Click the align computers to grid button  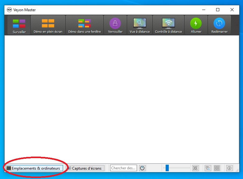tap(217, 168)
